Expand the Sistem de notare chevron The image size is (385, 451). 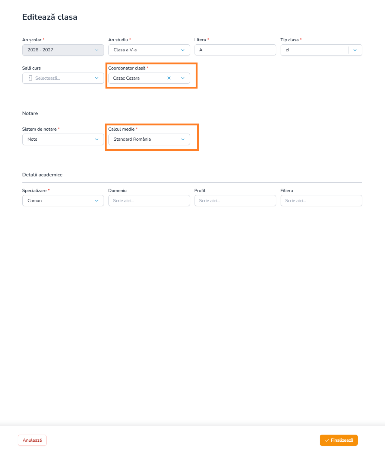click(x=97, y=139)
